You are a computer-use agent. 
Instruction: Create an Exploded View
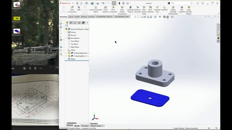(157, 9)
